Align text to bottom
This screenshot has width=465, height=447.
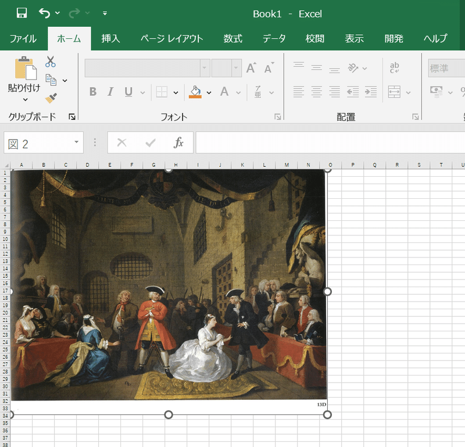point(335,70)
